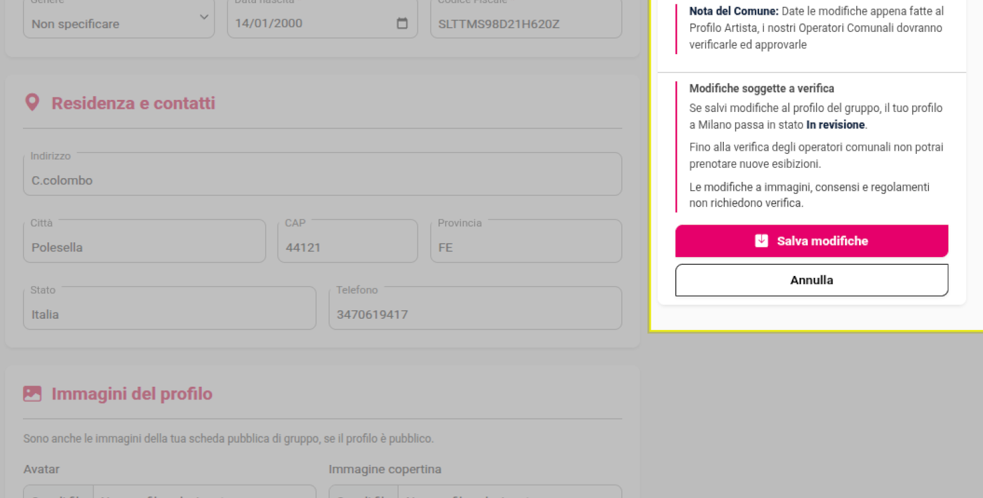
Task: Click the Modifiche soggette a verifica title
Action: pos(761,88)
